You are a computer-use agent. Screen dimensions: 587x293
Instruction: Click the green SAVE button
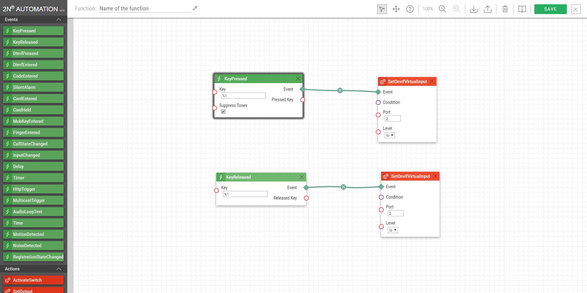pos(550,9)
